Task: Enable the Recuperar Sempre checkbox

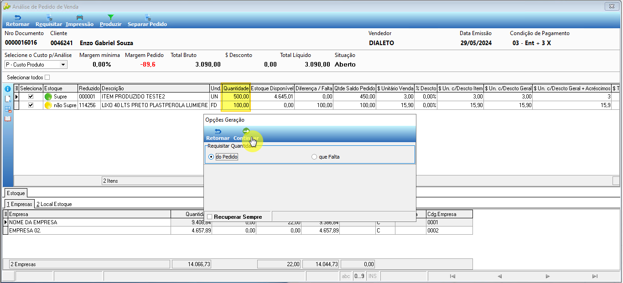Action: (210, 217)
